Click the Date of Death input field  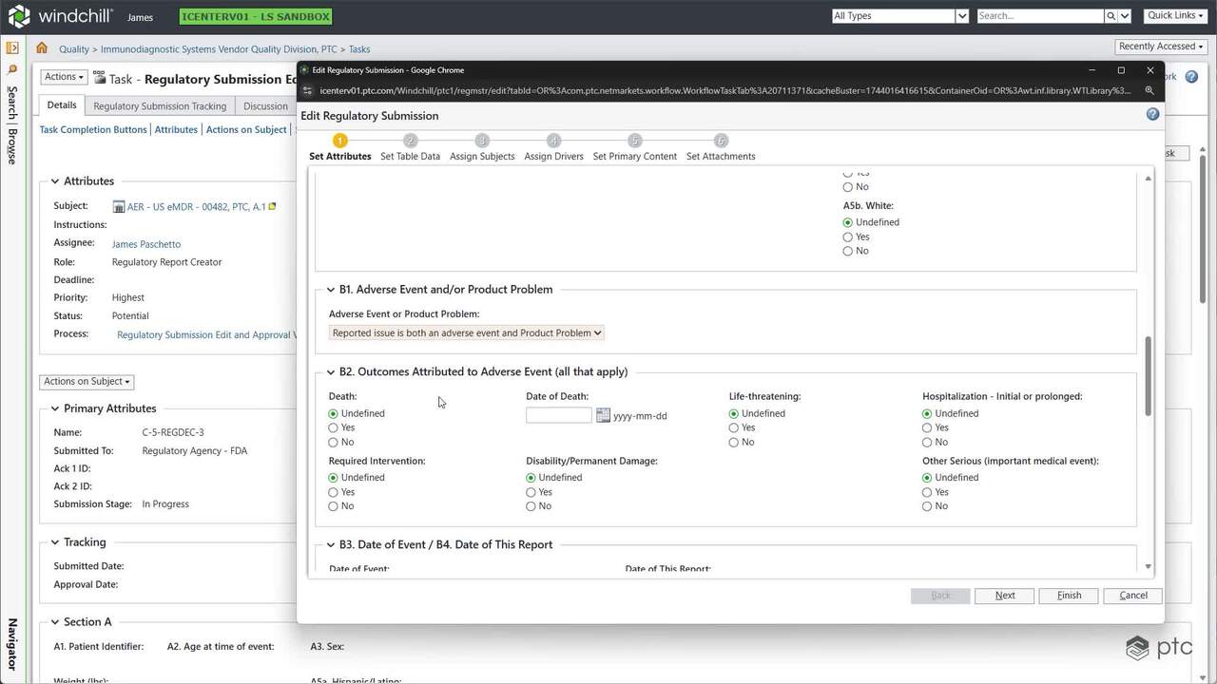pyautogui.click(x=558, y=415)
